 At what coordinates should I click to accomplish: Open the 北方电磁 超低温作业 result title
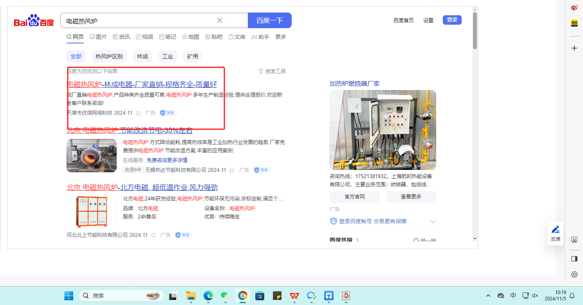(x=142, y=187)
